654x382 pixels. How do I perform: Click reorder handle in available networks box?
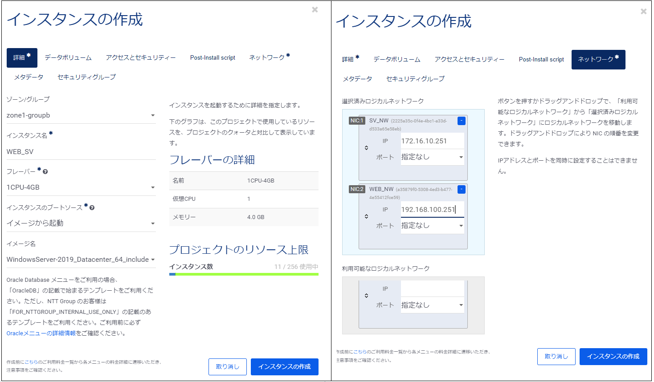[x=366, y=296]
